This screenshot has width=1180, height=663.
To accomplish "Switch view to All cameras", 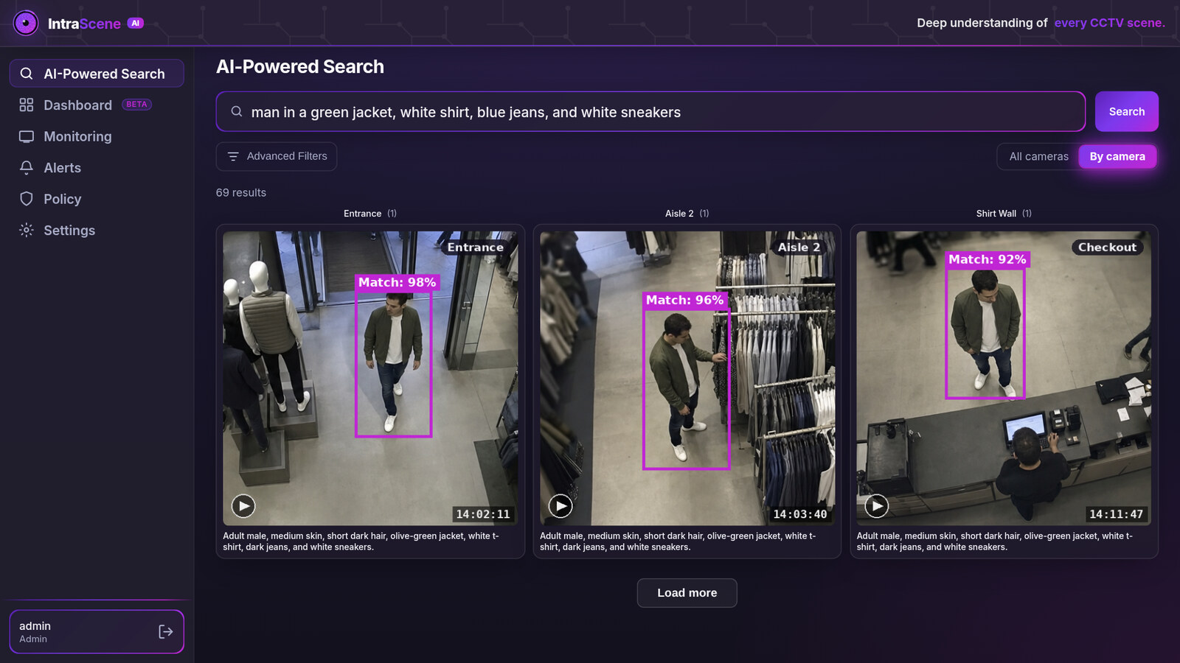I will (1038, 156).
